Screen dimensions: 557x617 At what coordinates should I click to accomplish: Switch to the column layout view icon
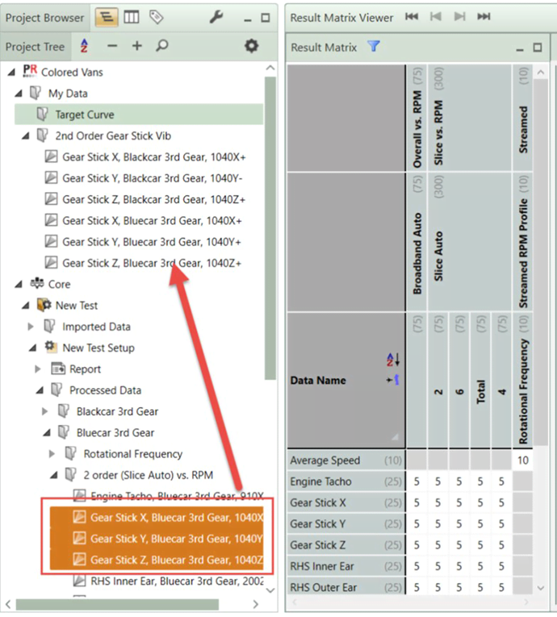131,17
